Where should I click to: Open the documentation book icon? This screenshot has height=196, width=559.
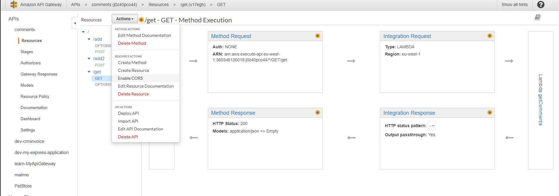pos(537,17)
